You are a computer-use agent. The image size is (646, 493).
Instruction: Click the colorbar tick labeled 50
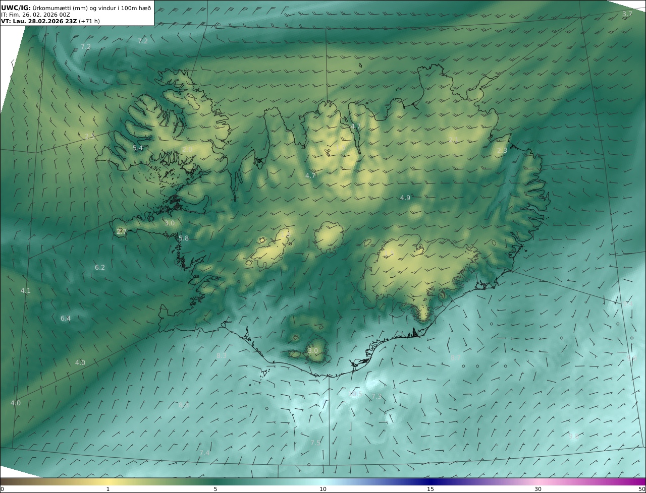pos(641,489)
